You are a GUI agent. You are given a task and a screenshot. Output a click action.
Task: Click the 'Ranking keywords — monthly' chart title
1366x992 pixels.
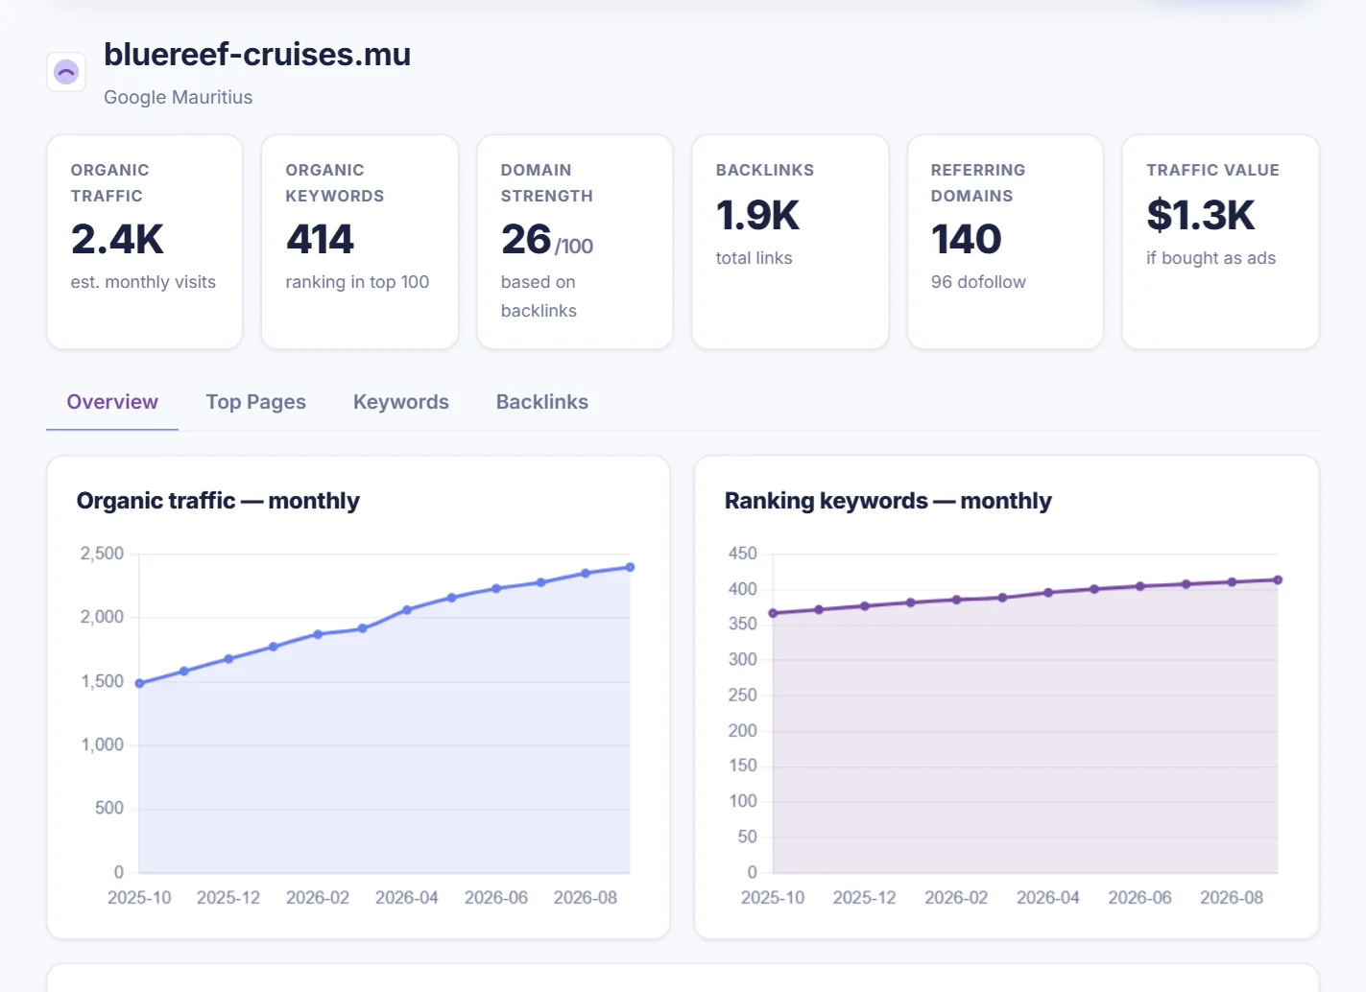click(x=888, y=501)
